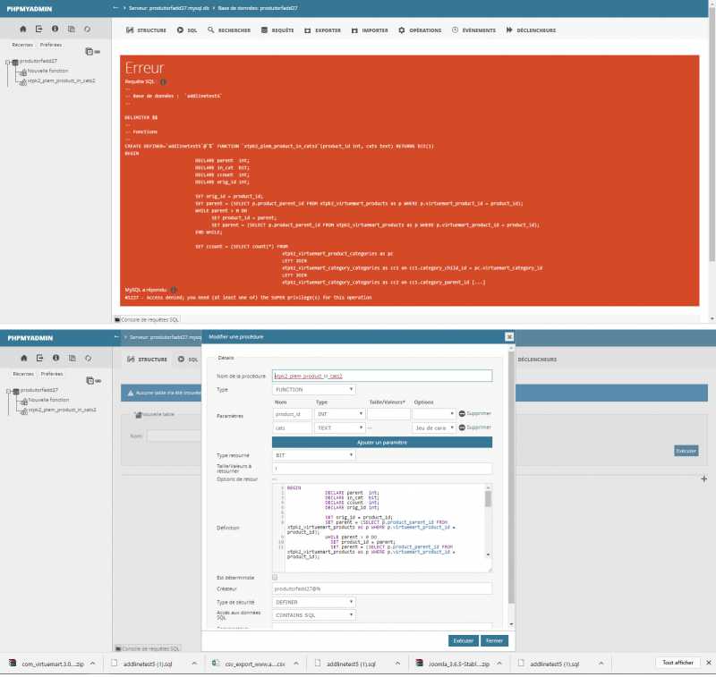Click the collapse-all icon in top navigation tree
716x677 pixels.
tap(88, 51)
